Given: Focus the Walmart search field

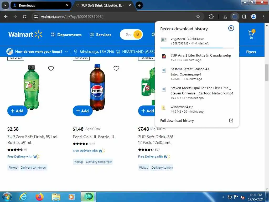Looking at the screenshot, I should click(128, 34).
